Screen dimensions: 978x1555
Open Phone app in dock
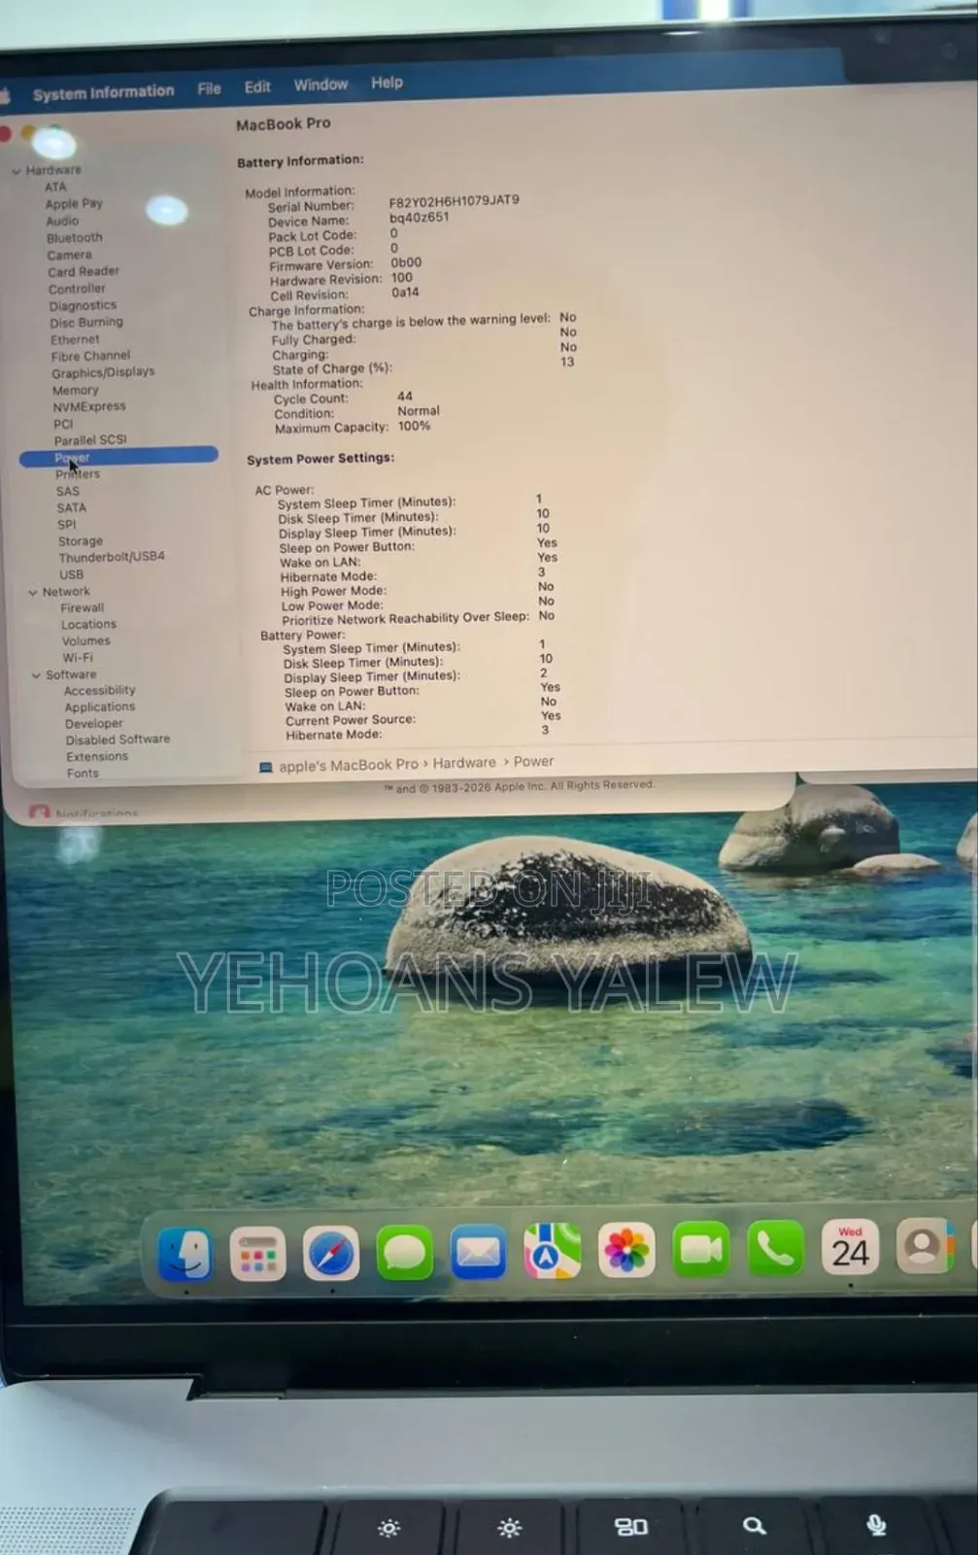775,1248
